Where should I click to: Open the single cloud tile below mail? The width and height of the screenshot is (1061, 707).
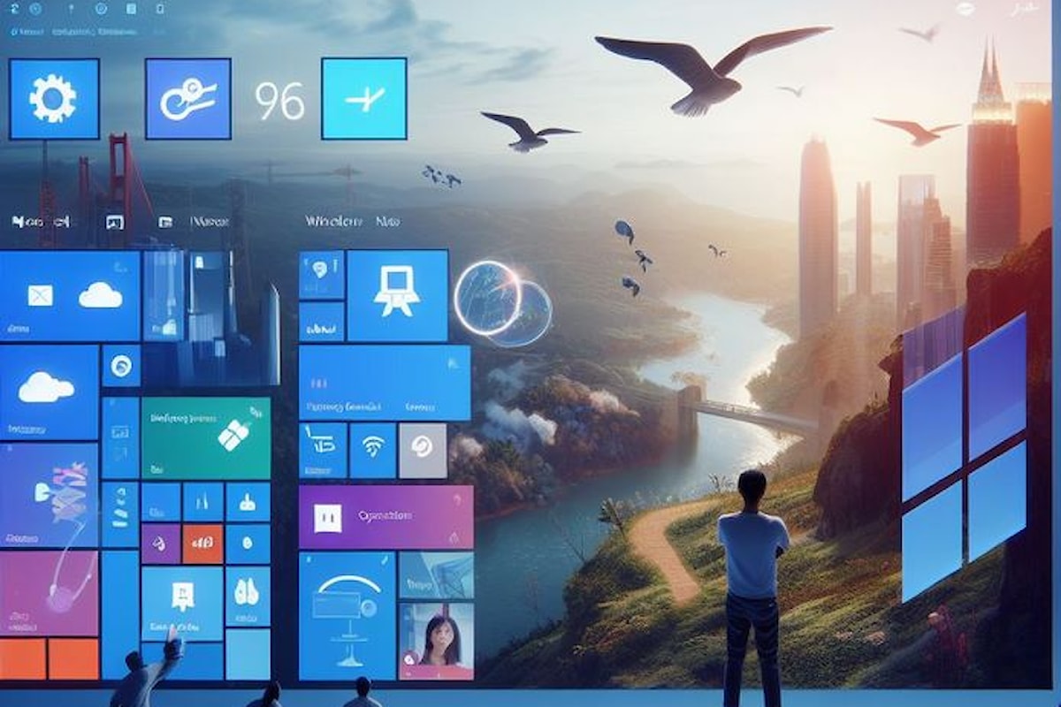[49, 392]
